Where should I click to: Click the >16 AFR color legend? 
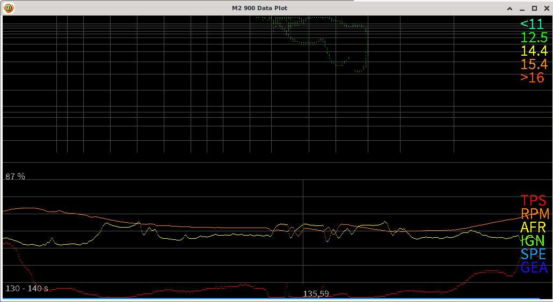tap(532, 78)
